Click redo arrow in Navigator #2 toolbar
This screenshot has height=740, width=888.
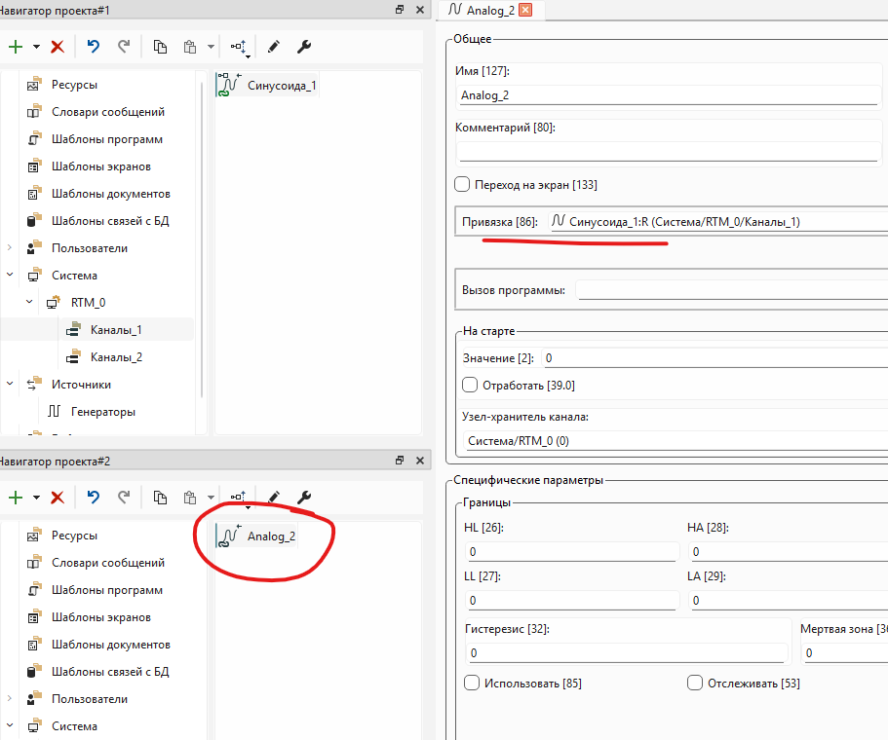coord(124,498)
